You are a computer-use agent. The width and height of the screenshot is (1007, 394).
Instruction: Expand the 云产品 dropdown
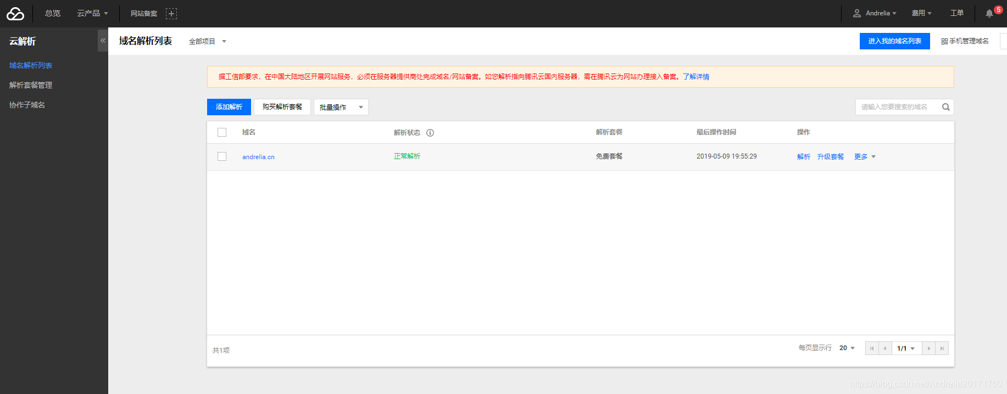coord(92,13)
